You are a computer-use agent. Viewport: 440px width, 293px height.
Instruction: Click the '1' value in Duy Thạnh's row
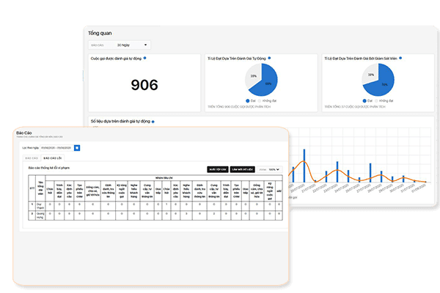[166, 204]
